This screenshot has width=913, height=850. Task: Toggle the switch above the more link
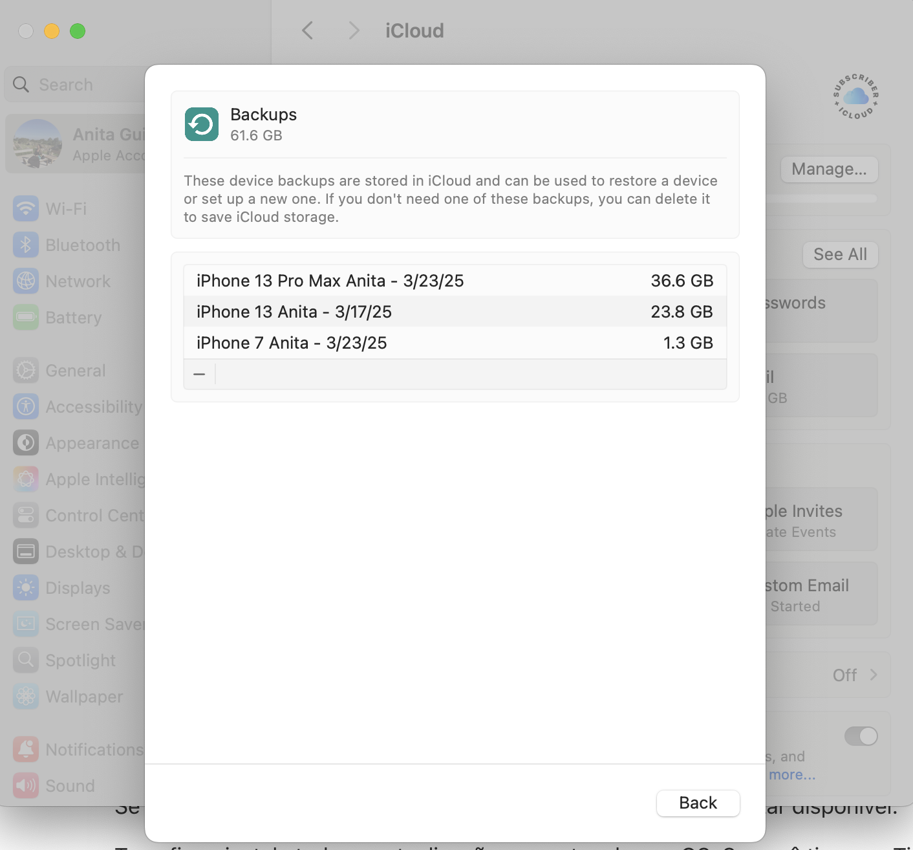click(861, 736)
